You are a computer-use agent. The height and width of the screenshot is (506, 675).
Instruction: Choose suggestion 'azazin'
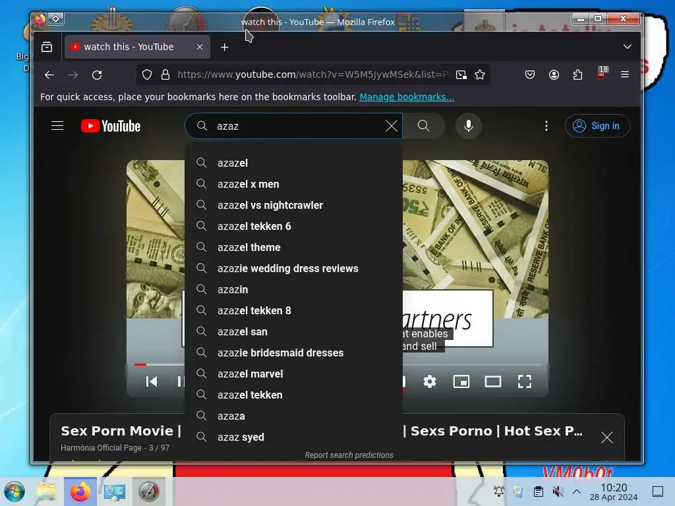click(x=293, y=290)
